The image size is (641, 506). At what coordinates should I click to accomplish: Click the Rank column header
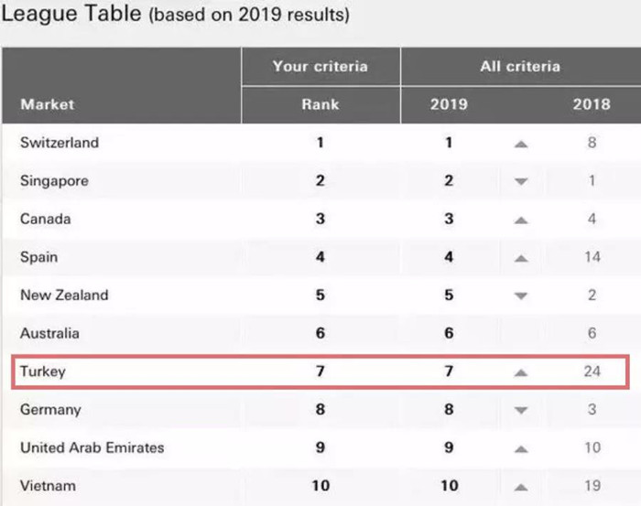tap(320, 104)
